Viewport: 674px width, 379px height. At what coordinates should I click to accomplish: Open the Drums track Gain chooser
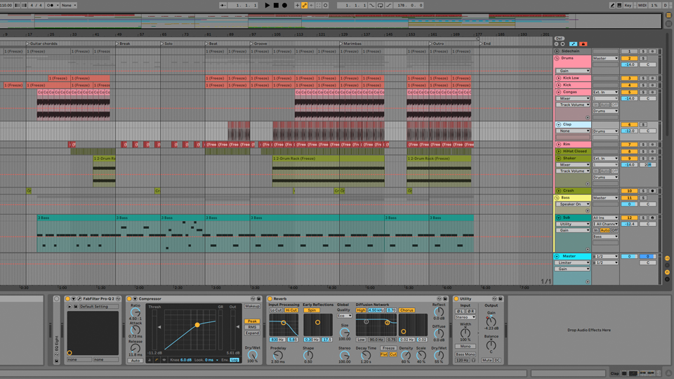[573, 71]
